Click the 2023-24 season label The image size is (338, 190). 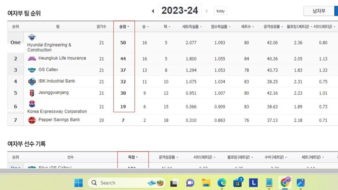[180, 11]
